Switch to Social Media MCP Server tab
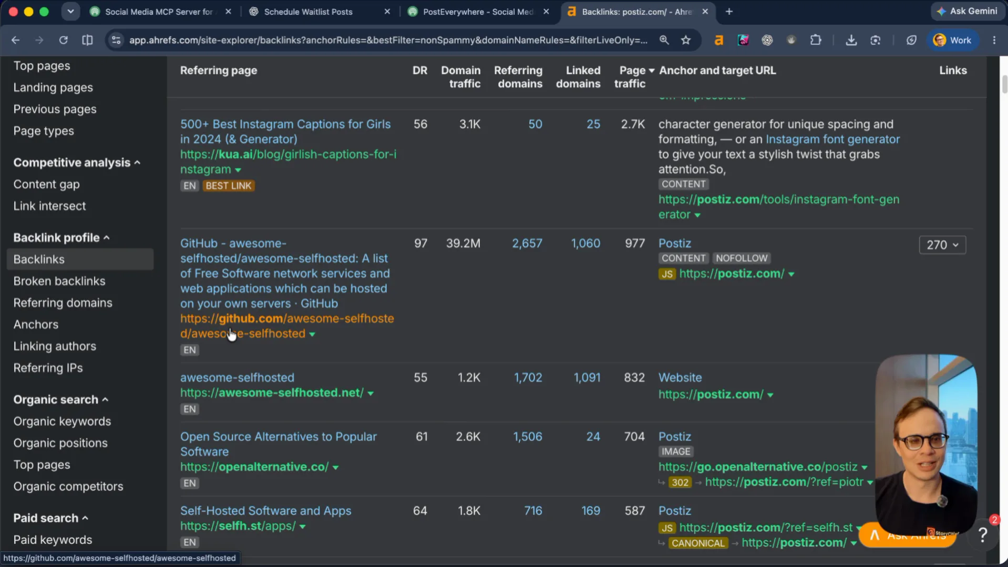This screenshot has width=1008, height=567. click(160, 12)
